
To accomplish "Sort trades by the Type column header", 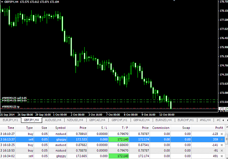I will [25, 128].
